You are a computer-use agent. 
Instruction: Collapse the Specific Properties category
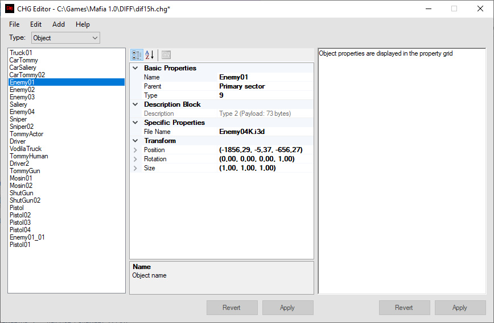[135, 123]
